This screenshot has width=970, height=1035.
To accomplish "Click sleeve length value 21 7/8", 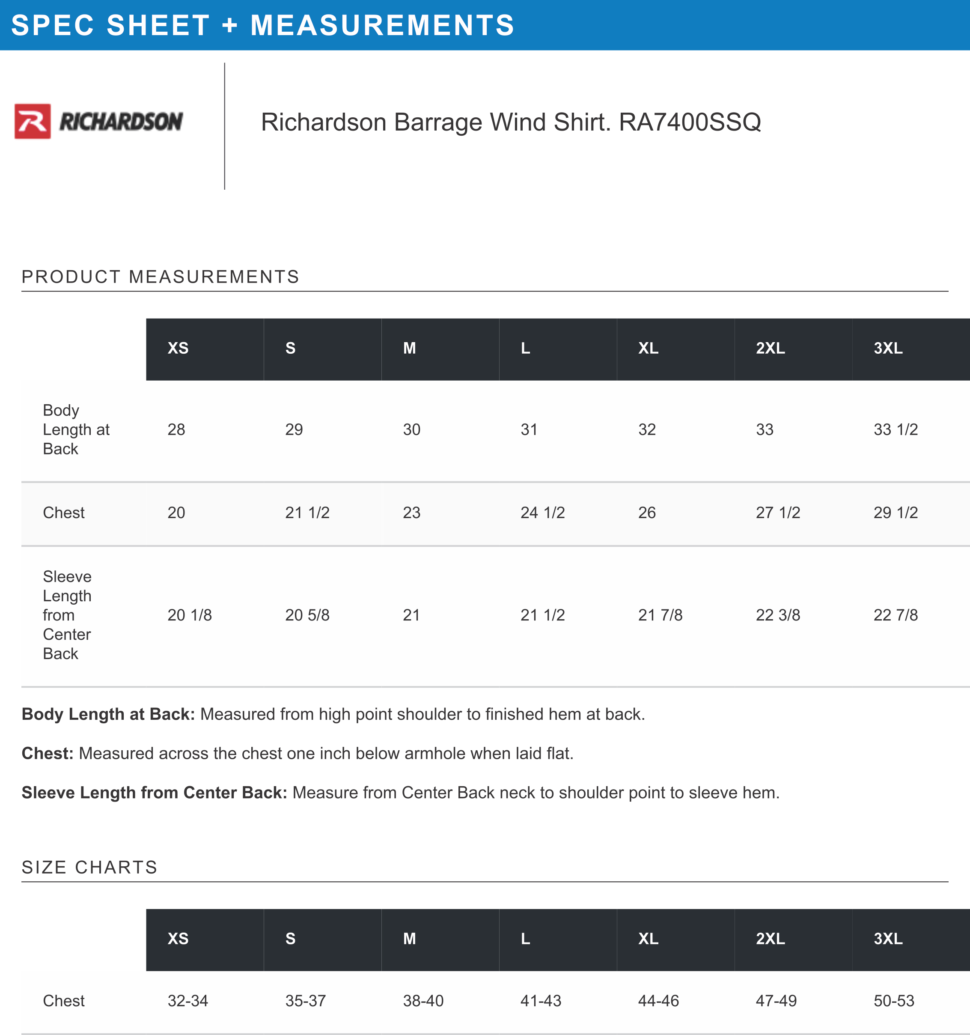I will [x=660, y=615].
